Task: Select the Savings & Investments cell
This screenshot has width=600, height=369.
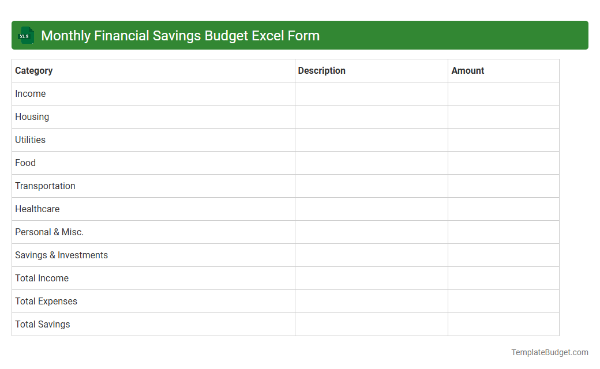Action: (x=61, y=255)
